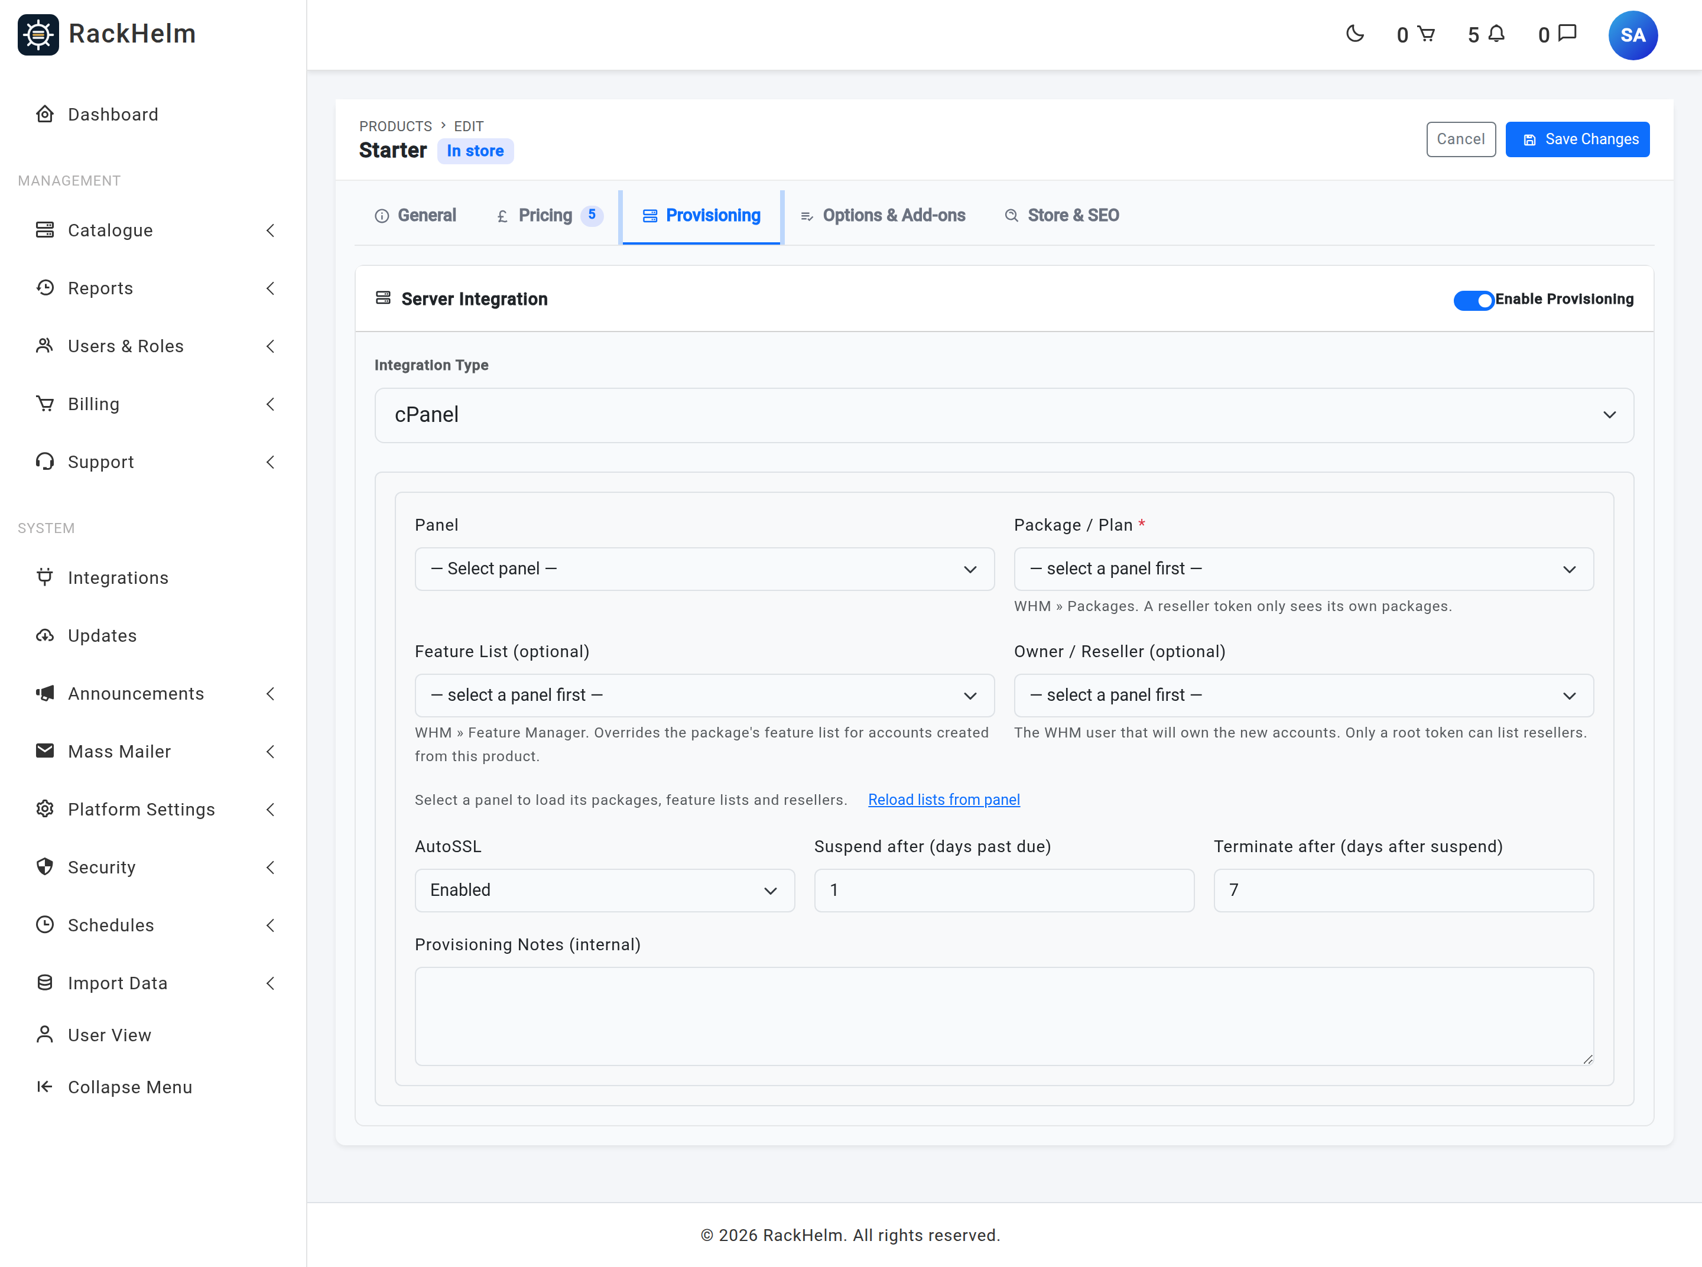Click Terminate after days field
Image resolution: width=1702 pixels, height=1267 pixels.
point(1403,891)
